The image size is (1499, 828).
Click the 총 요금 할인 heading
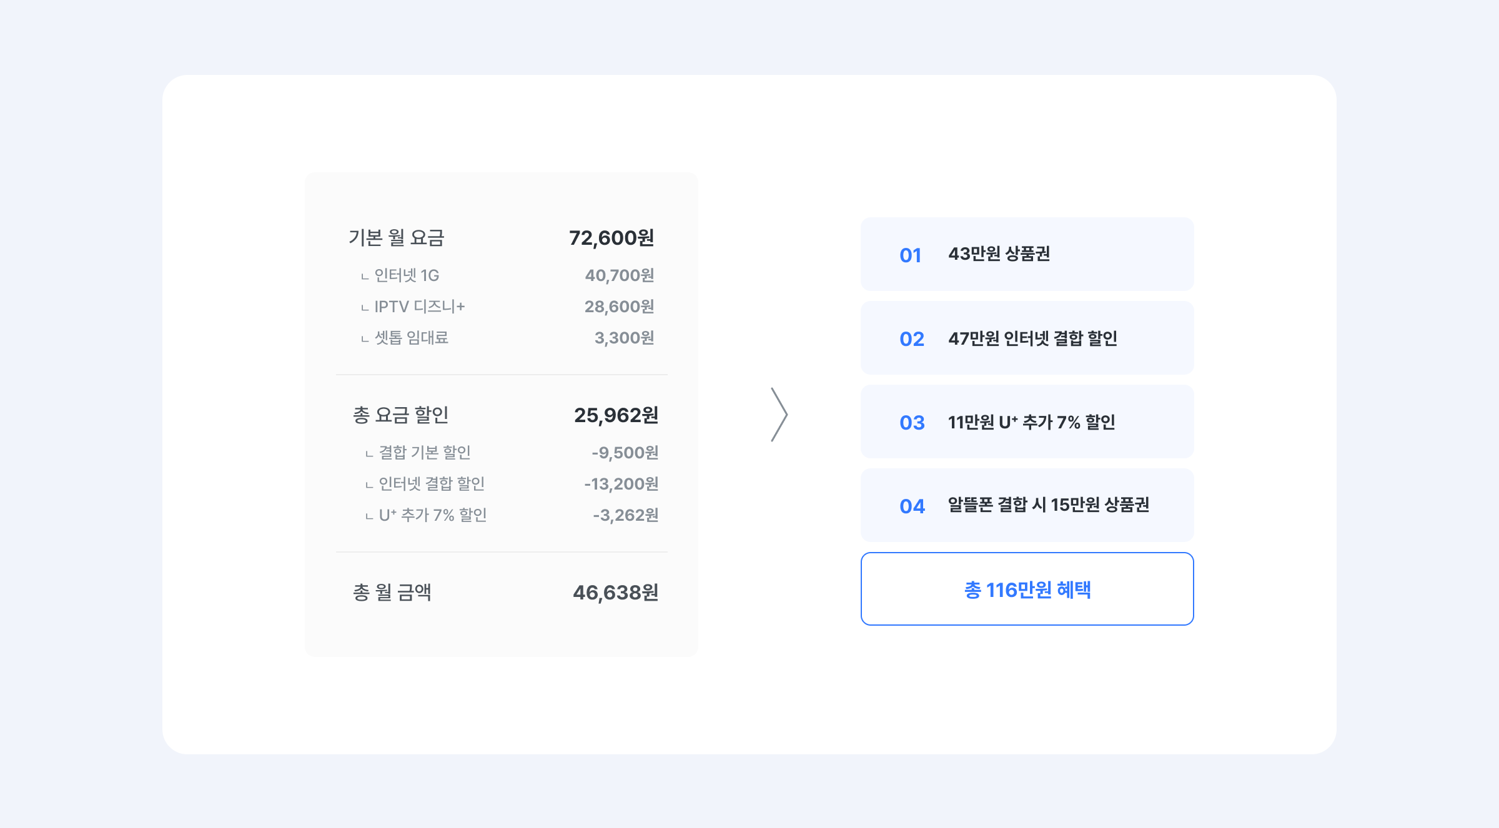(400, 415)
